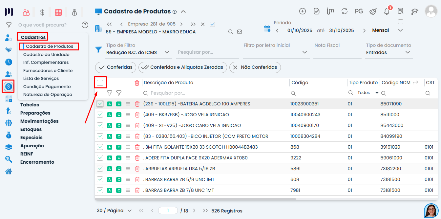The height and width of the screenshot is (219, 441).
Task: Open the calendar icon beside Período
Action: point(267,28)
